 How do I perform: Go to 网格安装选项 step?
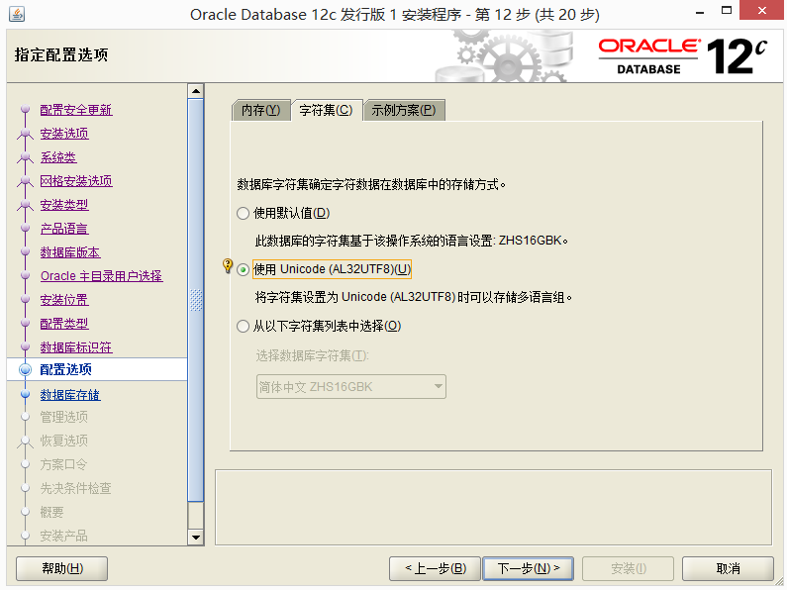click(76, 181)
